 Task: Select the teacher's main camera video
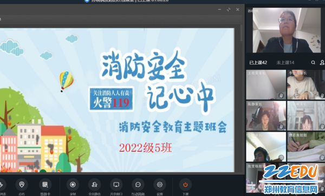pyautogui.click(x=287, y=30)
